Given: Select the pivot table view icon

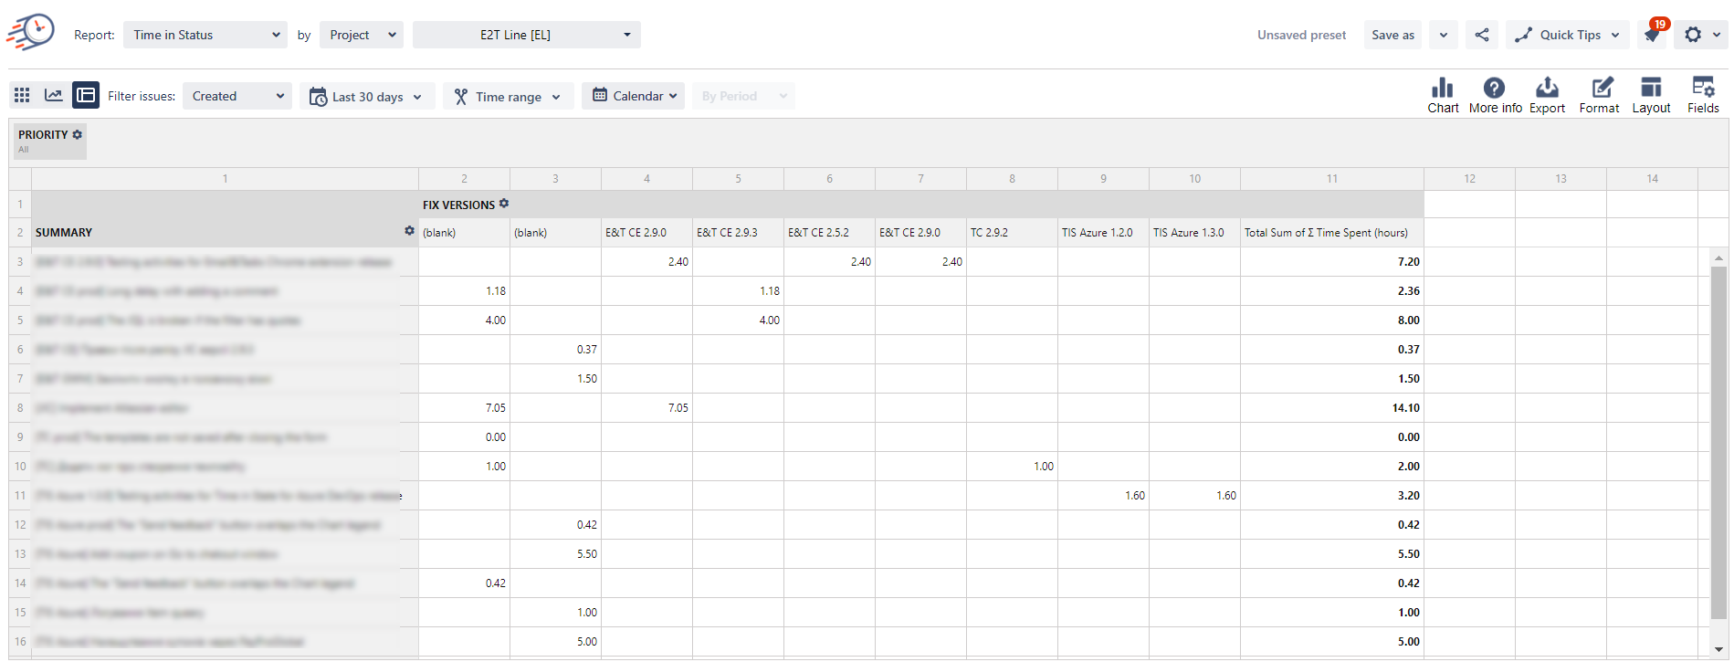Looking at the screenshot, I should [x=86, y=95].
